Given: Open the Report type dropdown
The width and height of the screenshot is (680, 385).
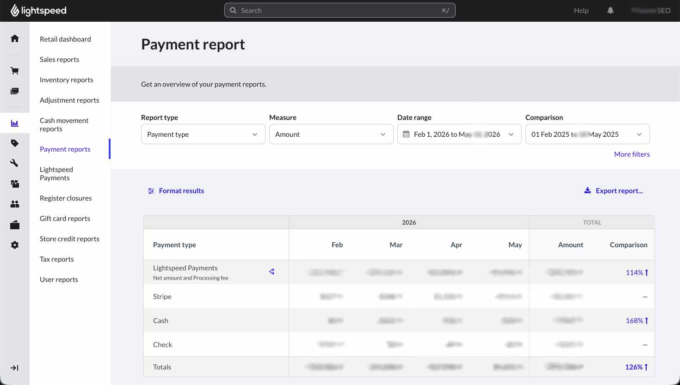Looking at the screenshot, I should [x=203, y=134].
